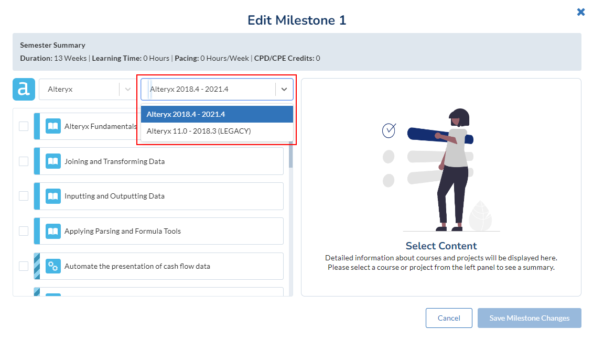Click the course list scrollbar thumb
This screenshot has width=593, height=340.
[x=291, y=156]
